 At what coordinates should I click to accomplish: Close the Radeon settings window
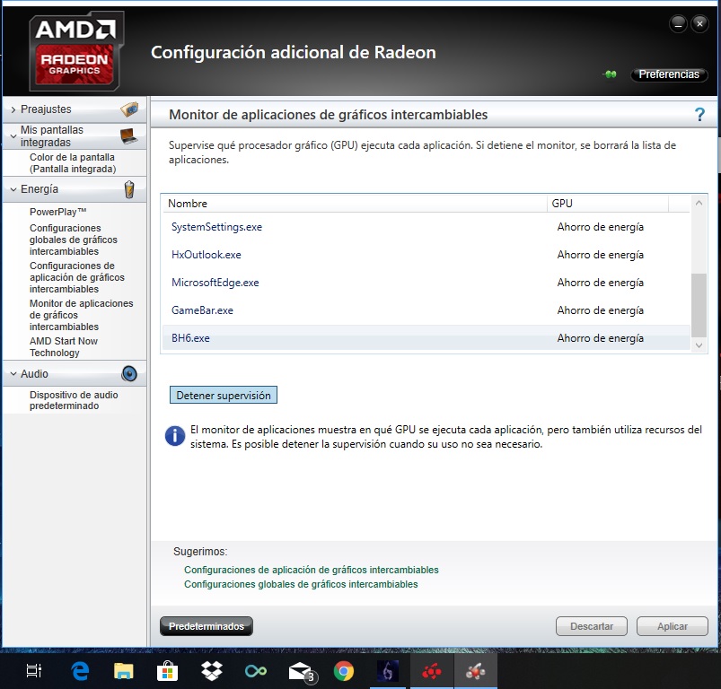click(699, 23)
